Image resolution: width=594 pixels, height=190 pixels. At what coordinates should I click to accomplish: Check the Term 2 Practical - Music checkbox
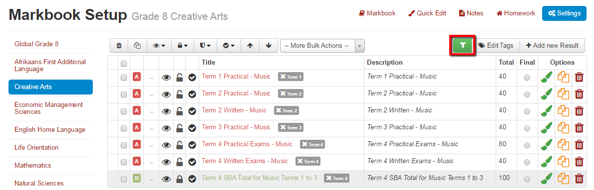(x=123, y=95)
